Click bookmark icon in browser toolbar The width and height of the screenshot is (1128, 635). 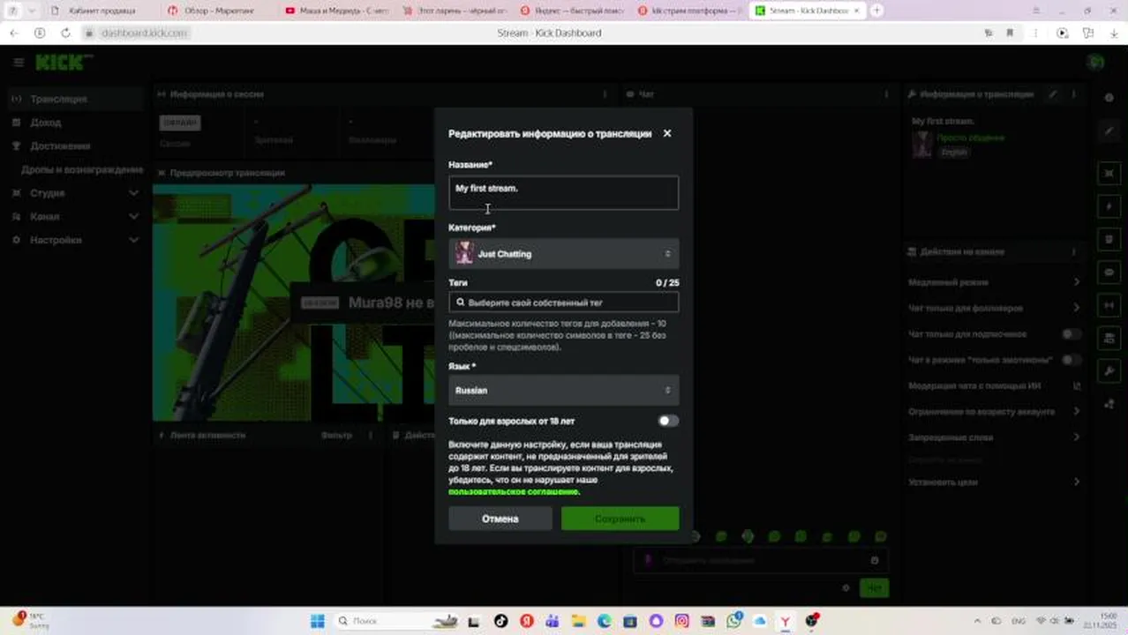pos(1010,33)
